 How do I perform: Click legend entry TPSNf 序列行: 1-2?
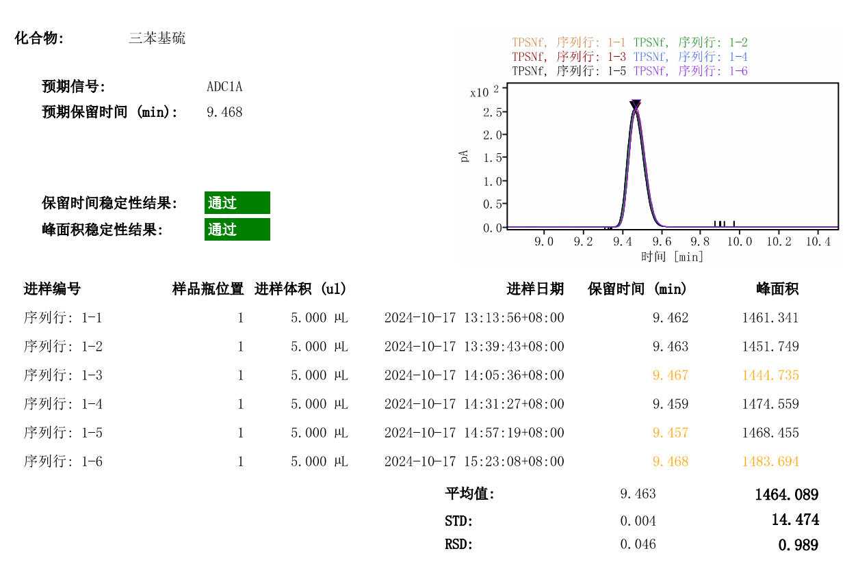pyautogui.click(x=690, y=42)
